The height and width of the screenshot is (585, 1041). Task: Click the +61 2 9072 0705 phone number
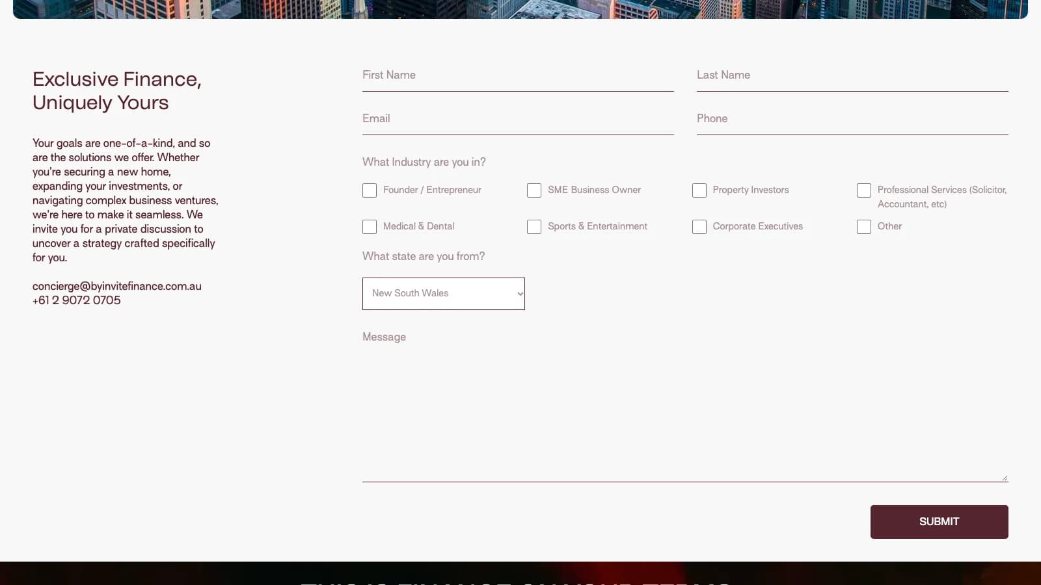pyautogui.click(x=77, y=300)
